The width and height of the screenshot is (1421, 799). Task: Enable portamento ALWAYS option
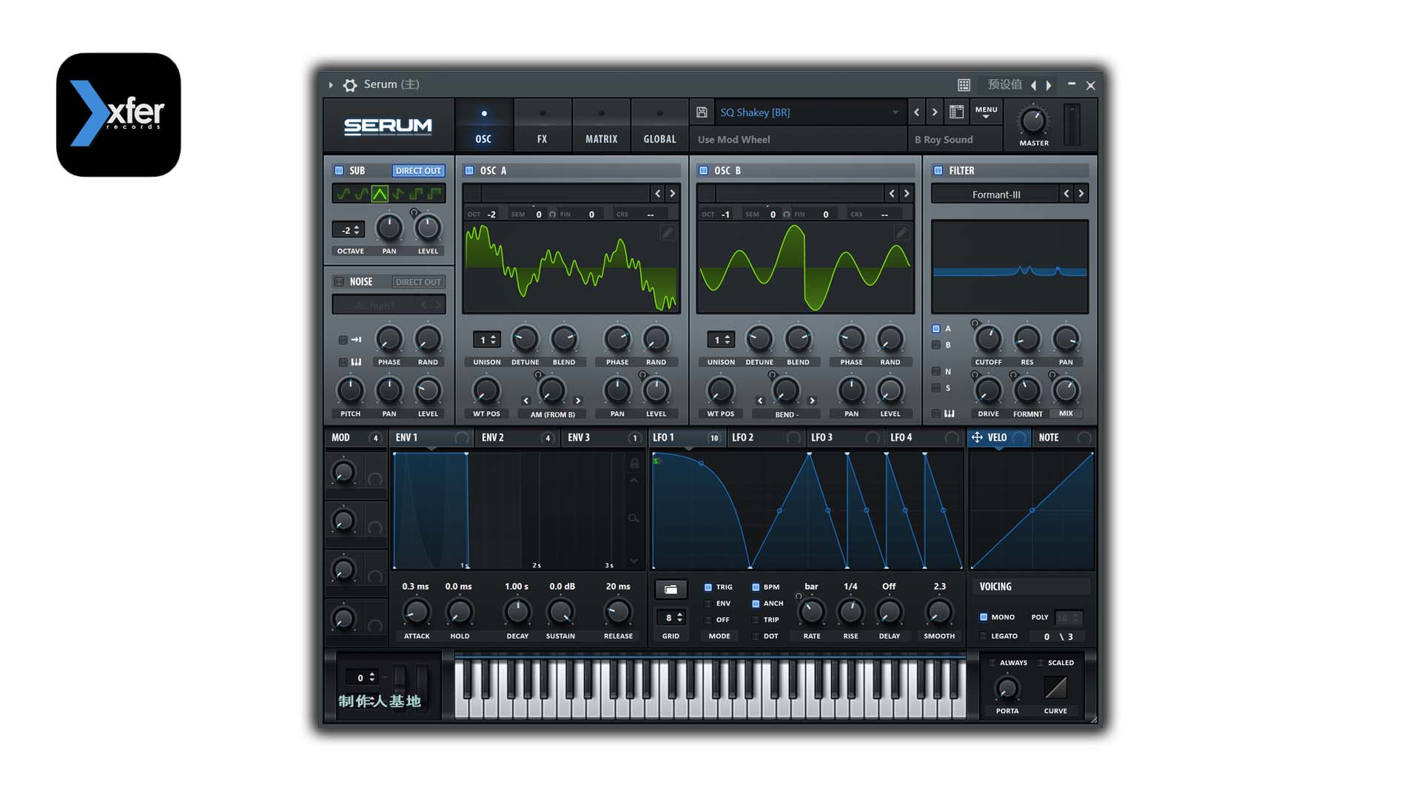(x=992, y=663)
